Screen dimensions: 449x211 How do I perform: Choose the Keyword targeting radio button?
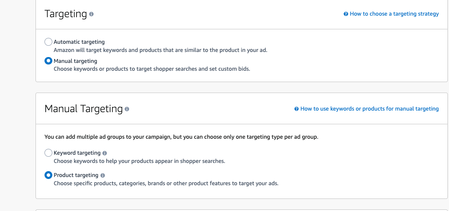pyautogui.click(x=48, y=153)
